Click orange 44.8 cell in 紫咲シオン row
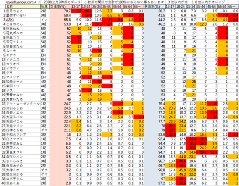The image size is (239, 186). click(181, 157)
